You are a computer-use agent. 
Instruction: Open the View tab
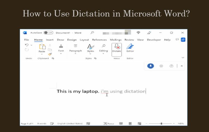tap(140, 40)
